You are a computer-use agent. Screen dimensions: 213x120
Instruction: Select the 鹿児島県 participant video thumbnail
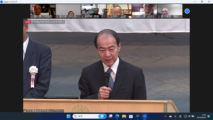pyautogui.click(x=170, y=11)
